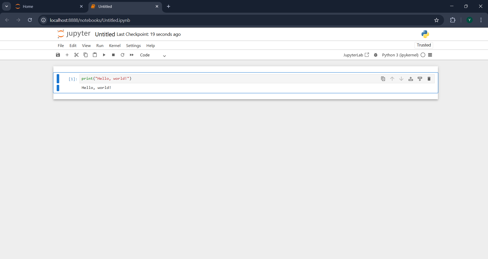Duplicate this cell with the copy icon
Viewport: 488px width, 259px height.
click(x=383, y=79)
